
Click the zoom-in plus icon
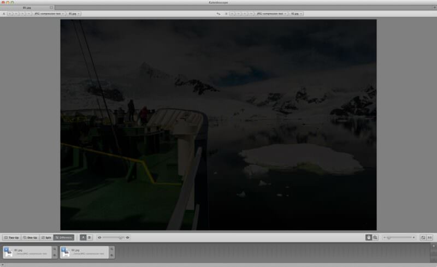click(414, 238)
